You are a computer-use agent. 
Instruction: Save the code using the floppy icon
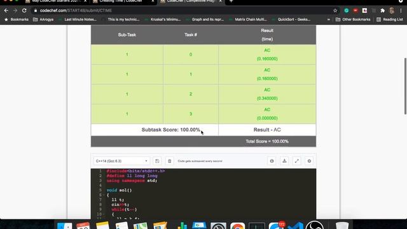[x=157, y=161]
